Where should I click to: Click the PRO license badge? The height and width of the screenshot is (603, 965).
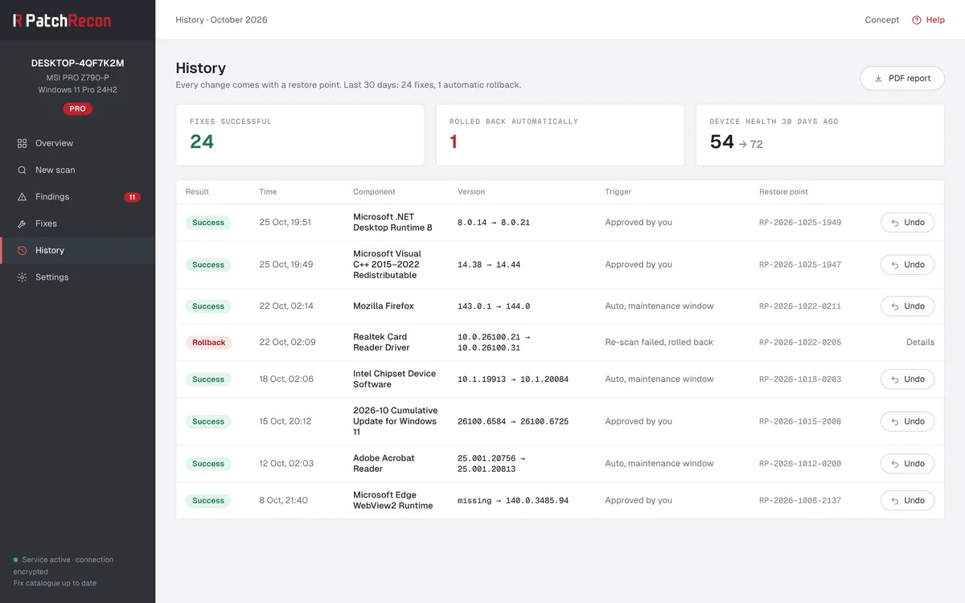click(77, 109)
